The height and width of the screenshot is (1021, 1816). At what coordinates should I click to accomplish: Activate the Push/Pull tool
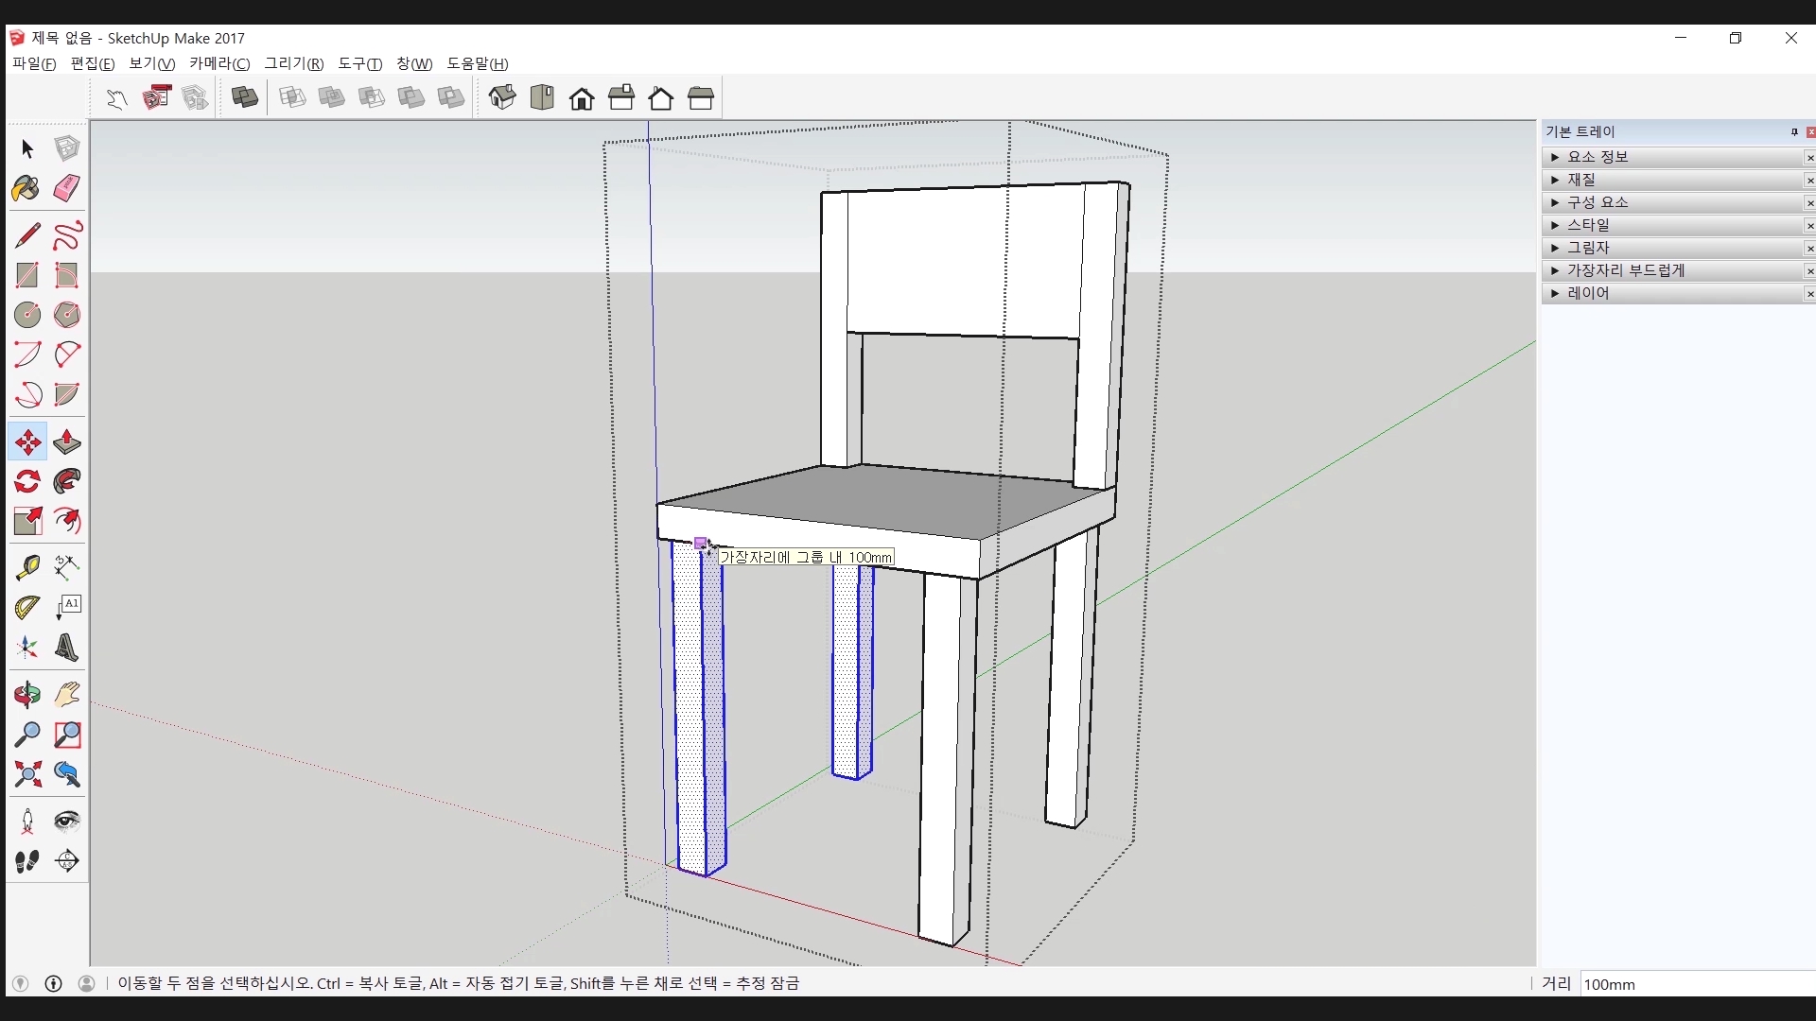click(x=66, y=441)
